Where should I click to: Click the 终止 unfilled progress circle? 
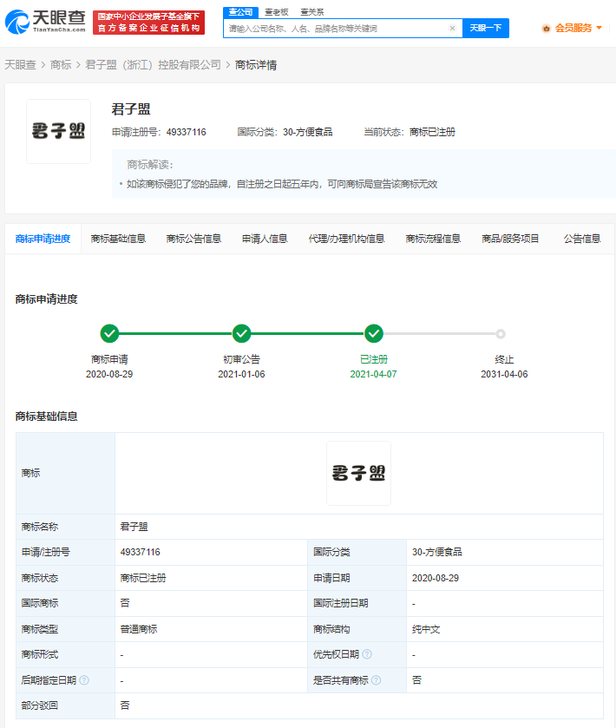501,333
